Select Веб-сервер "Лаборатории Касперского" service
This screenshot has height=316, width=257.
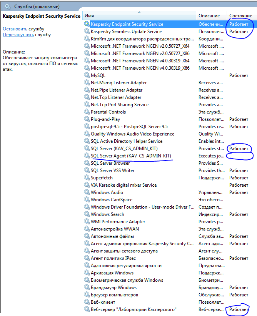click(134, 309)
